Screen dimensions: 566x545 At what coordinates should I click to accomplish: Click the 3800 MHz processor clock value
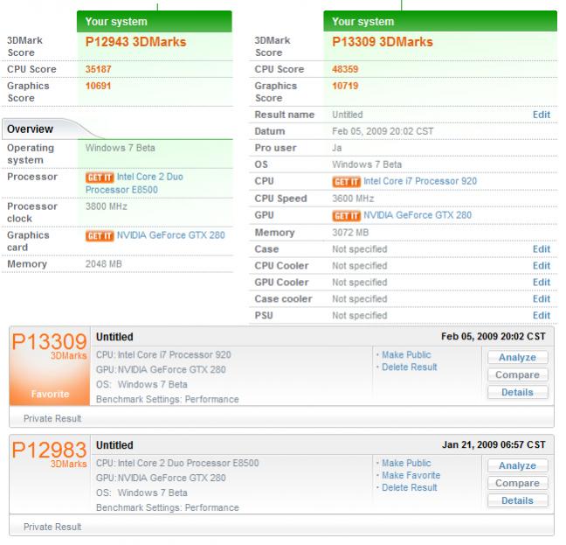(x=107, y=206)
